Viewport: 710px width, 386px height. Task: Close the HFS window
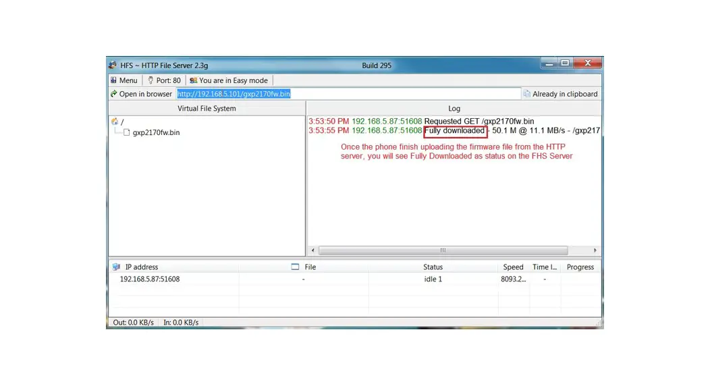[588, 63]
